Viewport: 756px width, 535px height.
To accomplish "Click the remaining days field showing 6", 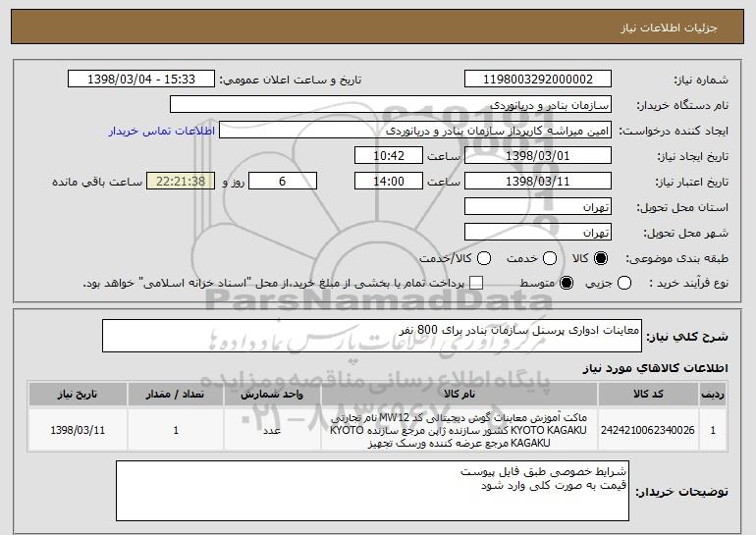I will 283,182.
